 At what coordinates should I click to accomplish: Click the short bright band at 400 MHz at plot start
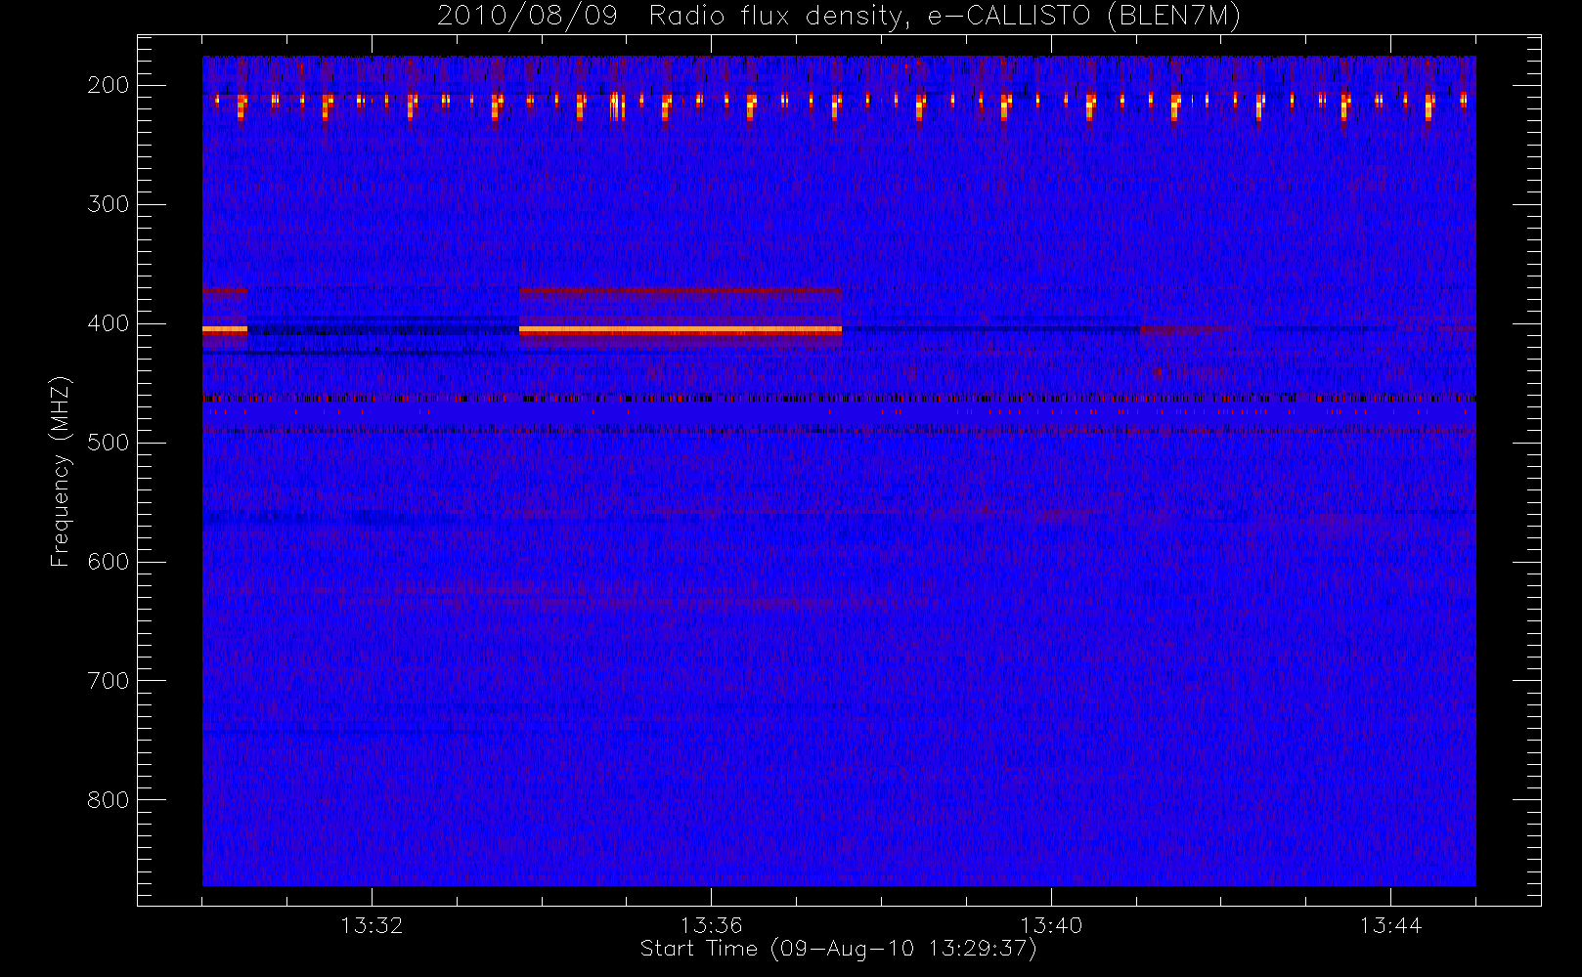click(x=225, y=330)
